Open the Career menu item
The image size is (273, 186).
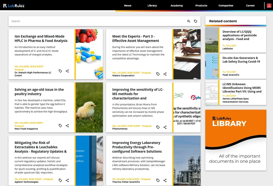pyautogui.click(x=250, y=5)
